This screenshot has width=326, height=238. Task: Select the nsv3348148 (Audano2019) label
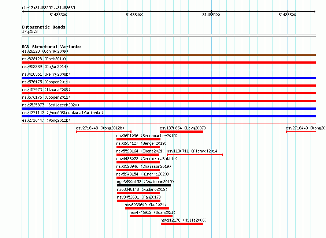click(x=142, y=189)
